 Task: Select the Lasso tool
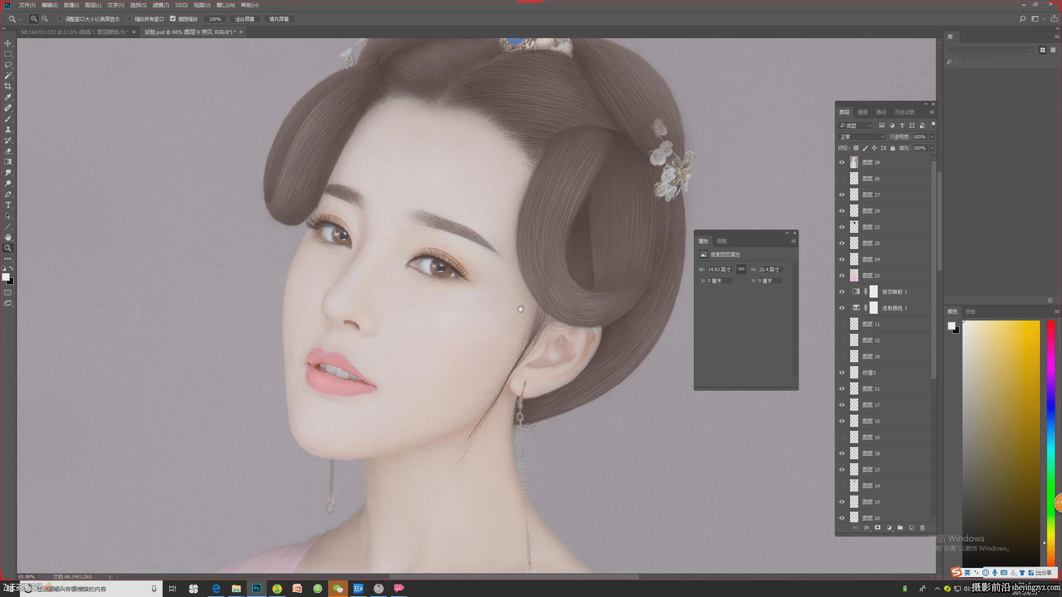(x=8, y=65)
